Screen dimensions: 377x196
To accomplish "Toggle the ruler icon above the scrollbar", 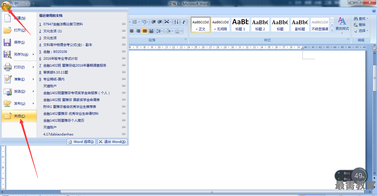I will coord(375,48).
